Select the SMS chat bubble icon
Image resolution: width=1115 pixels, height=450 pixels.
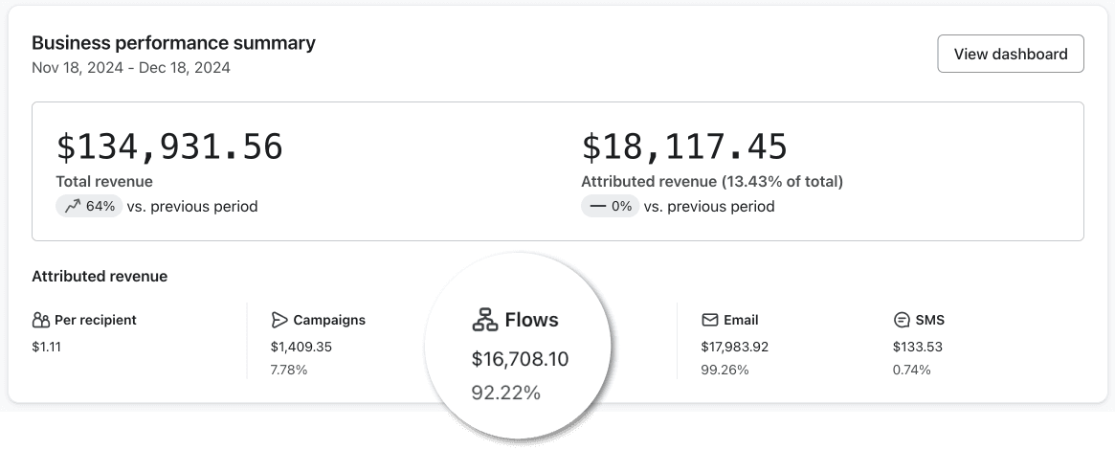(x=902, y=320)
